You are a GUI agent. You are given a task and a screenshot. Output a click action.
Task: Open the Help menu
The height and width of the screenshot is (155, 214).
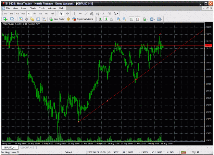[62, 8]
